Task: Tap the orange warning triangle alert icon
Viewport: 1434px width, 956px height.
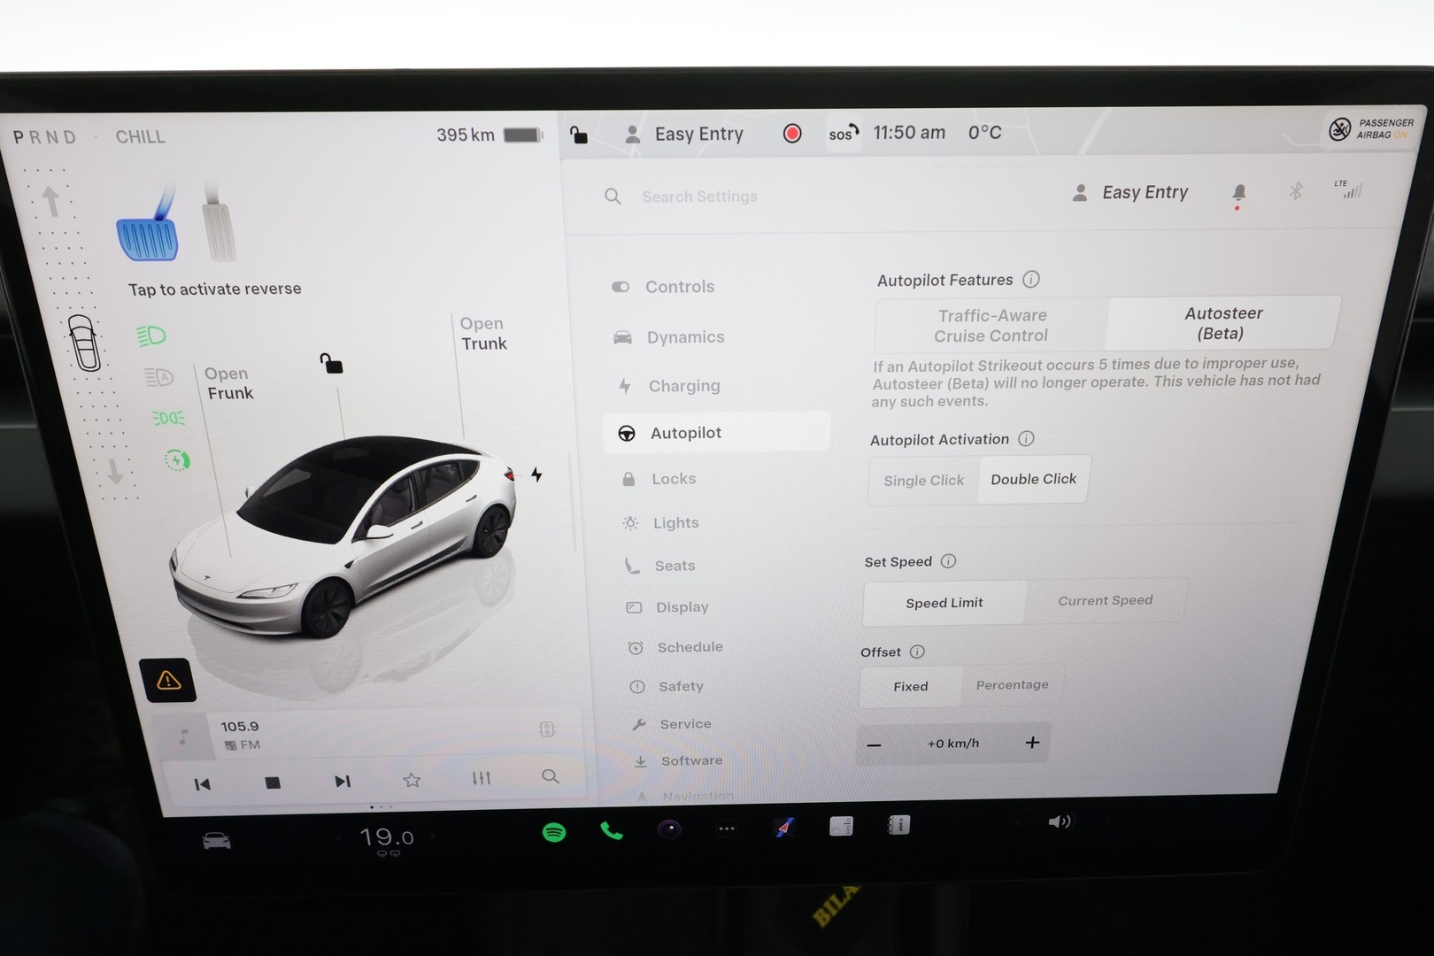Action: pos(168,680)
